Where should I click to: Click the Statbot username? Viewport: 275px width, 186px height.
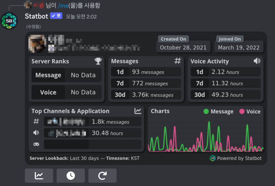36,16
